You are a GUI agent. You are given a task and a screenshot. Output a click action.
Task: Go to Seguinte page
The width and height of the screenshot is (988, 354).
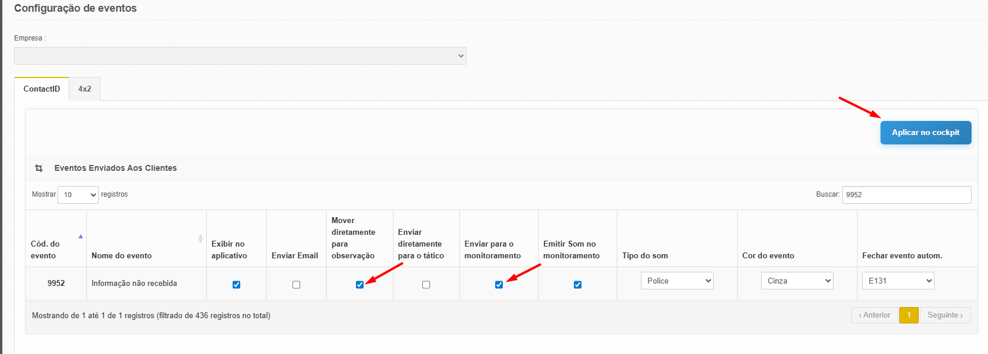[x=945, y=315]
